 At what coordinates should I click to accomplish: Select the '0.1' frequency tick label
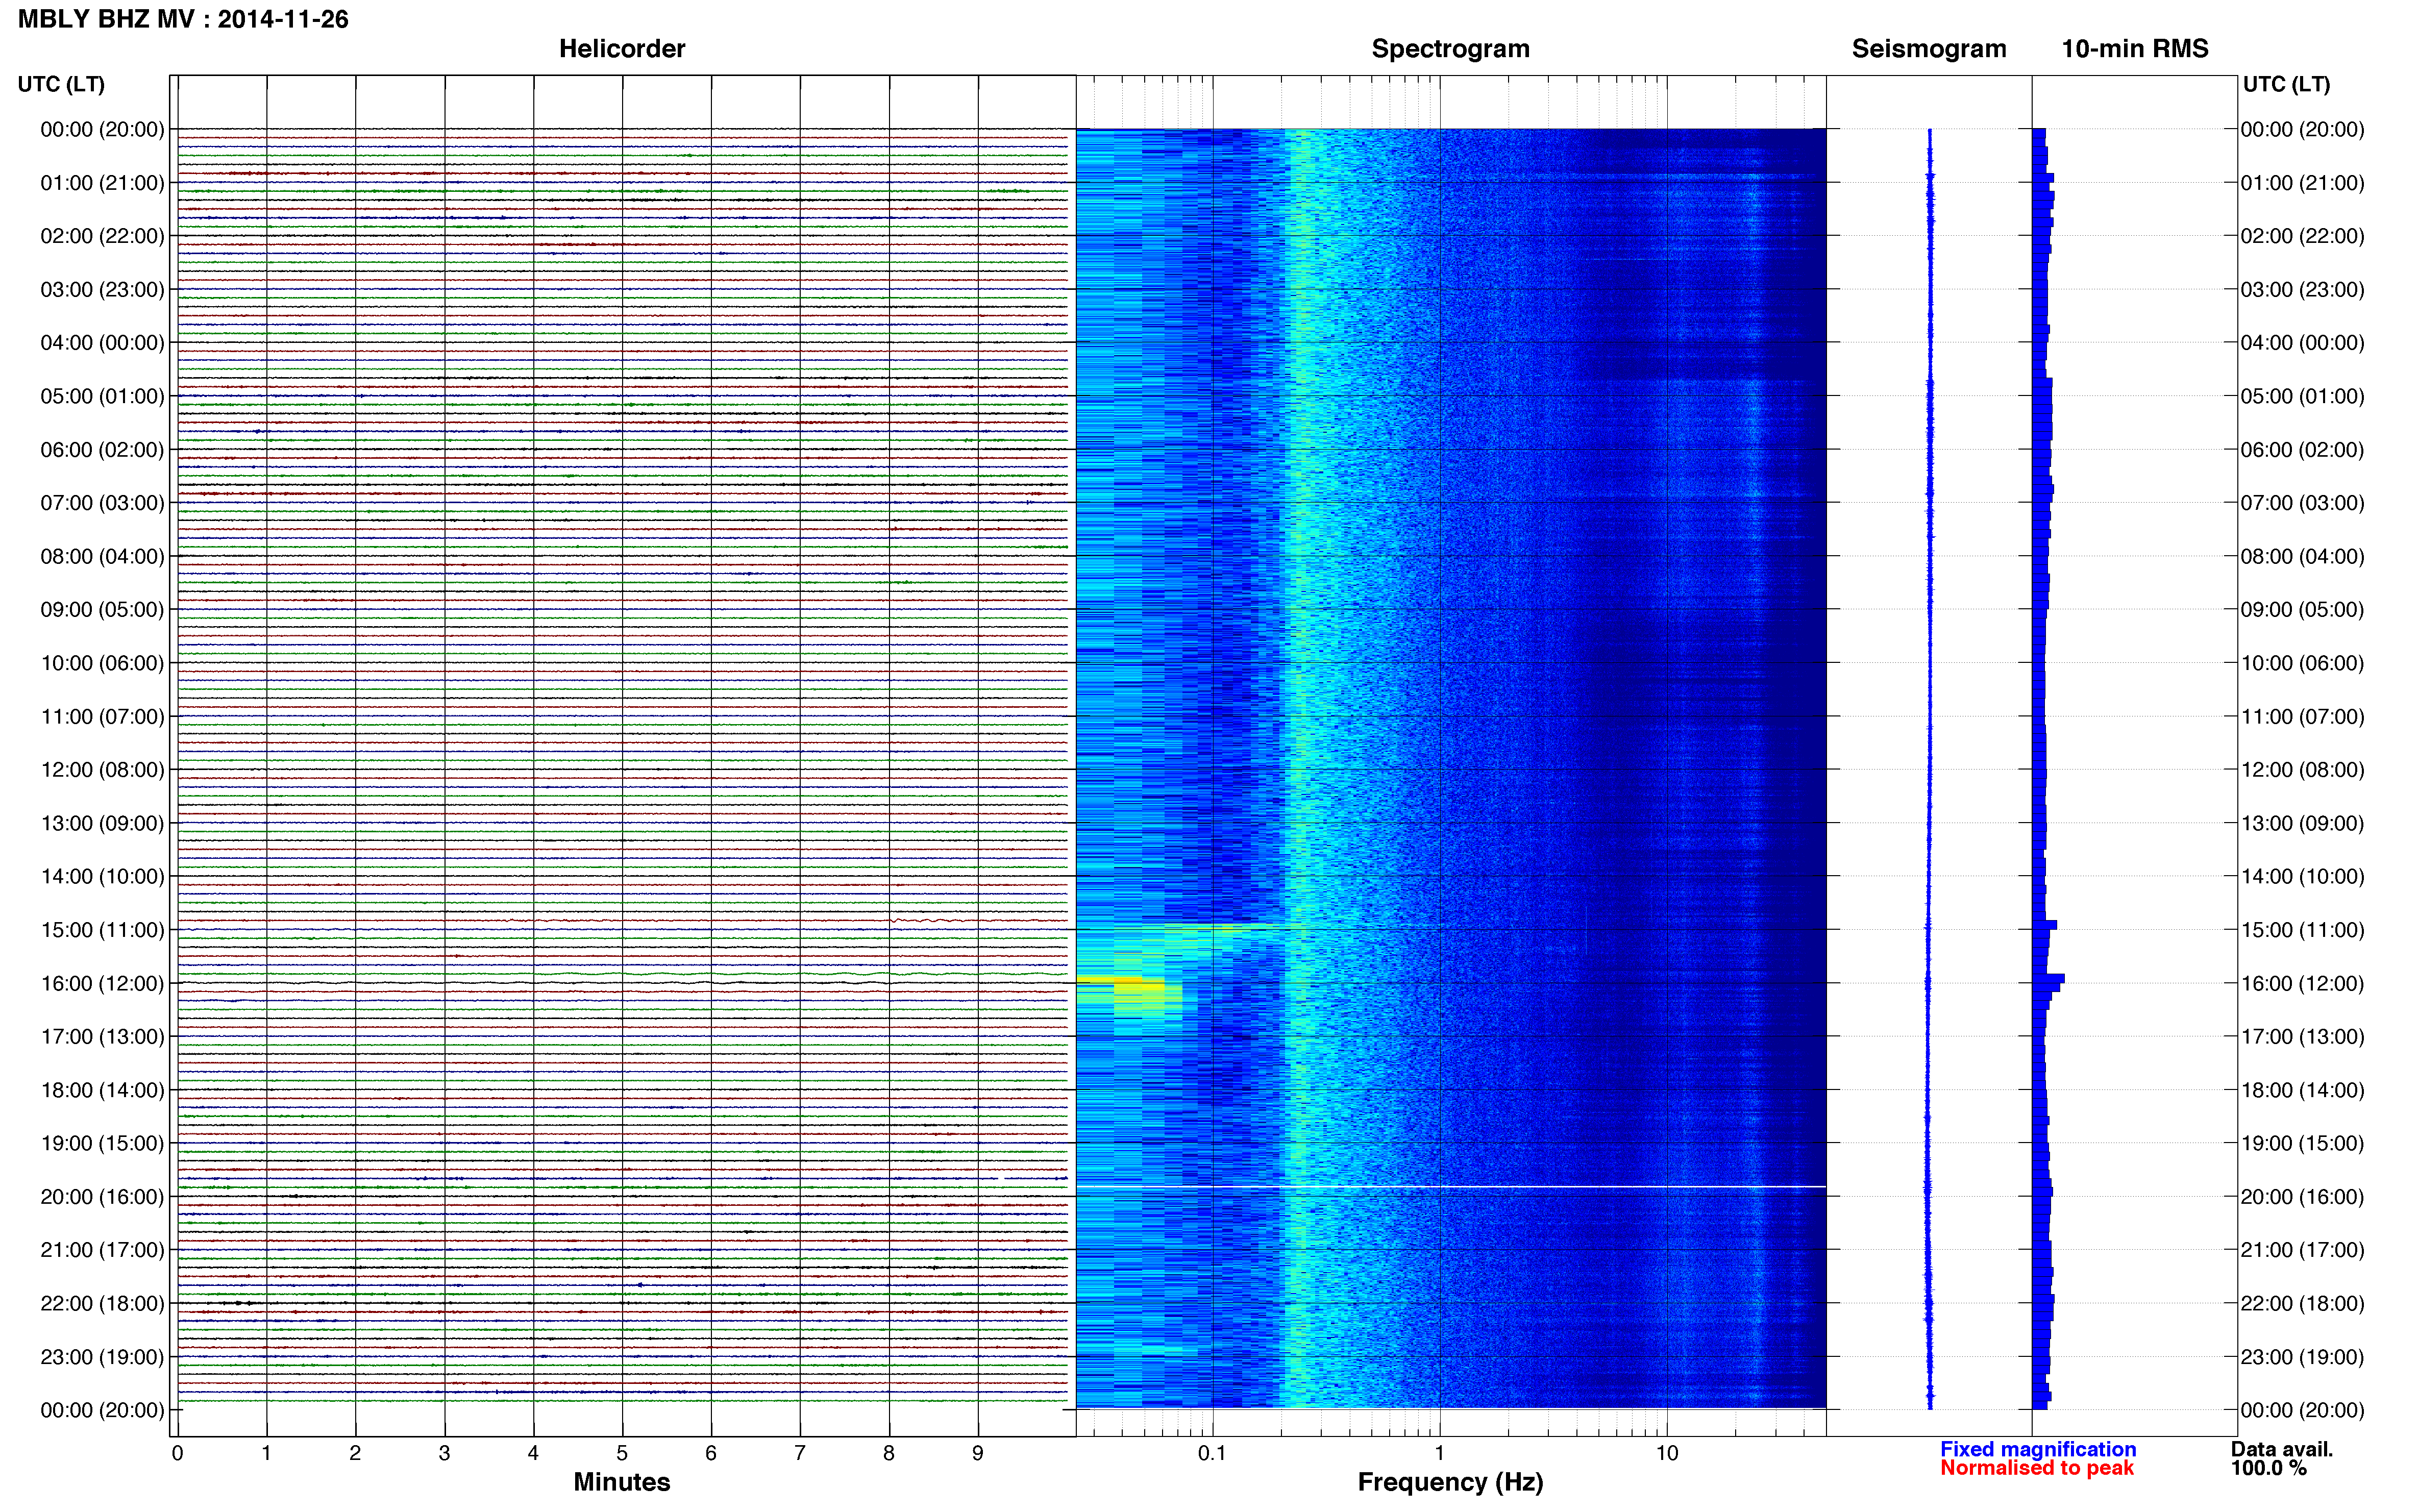click(x=1212, y=1453)
